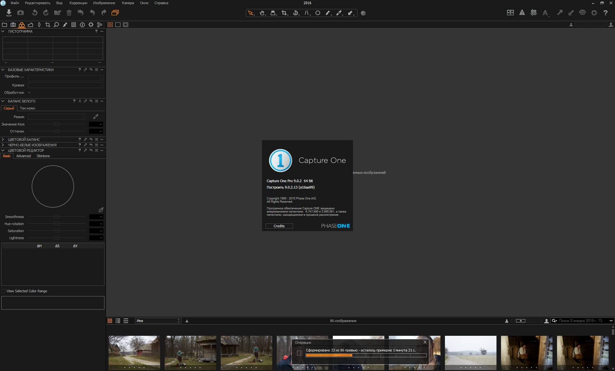Viewport: 615px width, 371px height.
Task: Toggle View Selected Color Range checkbox
Action: (4, 291)
